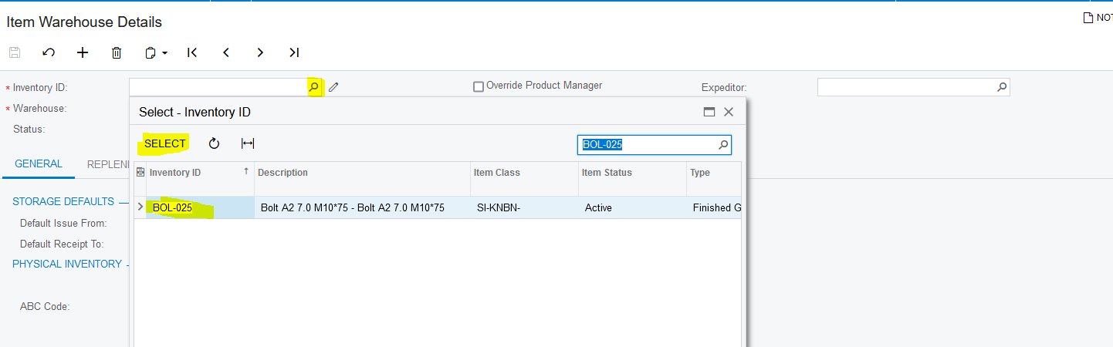Viewport: 1113px width, 347px height.
Task: Jump to last record icon
Action: [x=294, y=52]
